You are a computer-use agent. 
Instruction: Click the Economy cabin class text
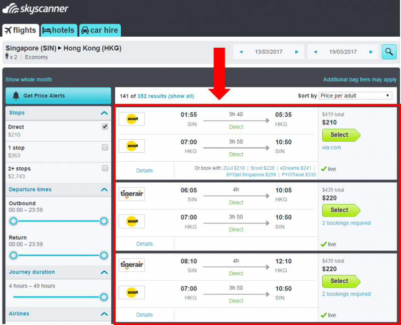coord(36,57)
